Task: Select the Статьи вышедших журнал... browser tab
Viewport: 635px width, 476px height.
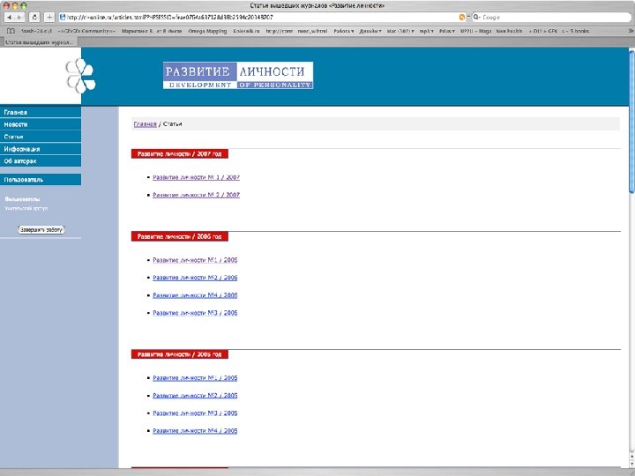Action: 40,42
